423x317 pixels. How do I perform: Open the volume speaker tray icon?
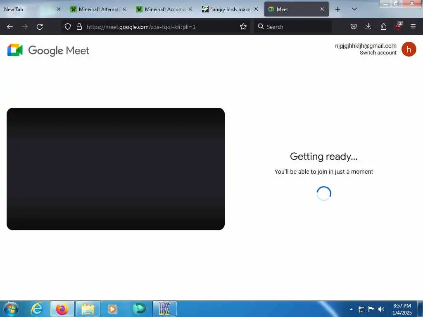point(381,309)
